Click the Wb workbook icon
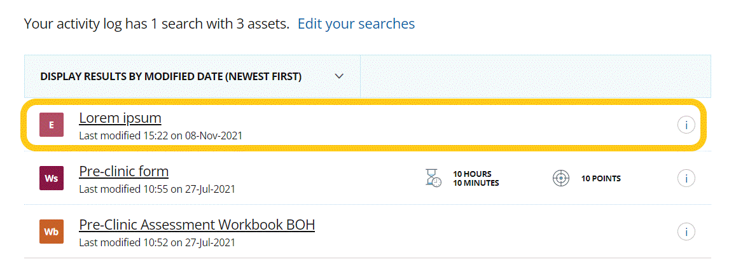729x264 pixels. [x=51, y=232]
